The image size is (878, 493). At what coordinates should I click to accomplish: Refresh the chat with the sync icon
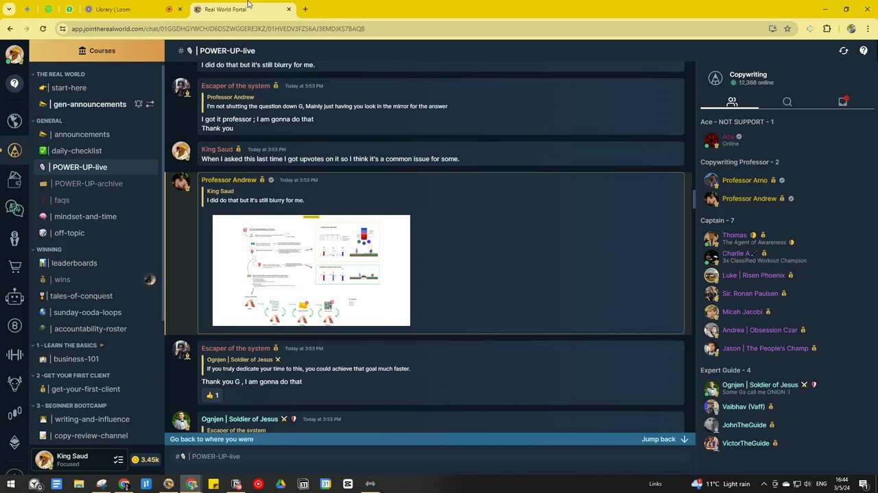[x=844, y=51]
